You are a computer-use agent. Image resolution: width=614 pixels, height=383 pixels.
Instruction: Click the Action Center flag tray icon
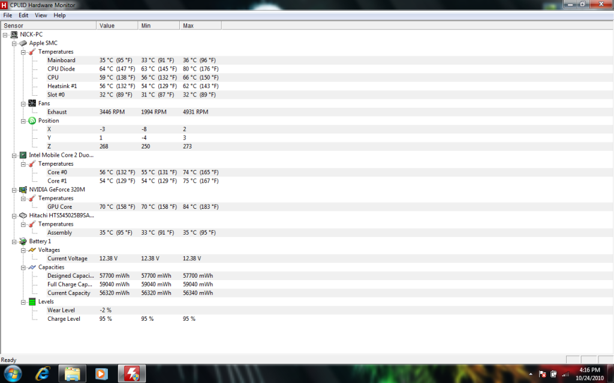click(x=542, y=374)
